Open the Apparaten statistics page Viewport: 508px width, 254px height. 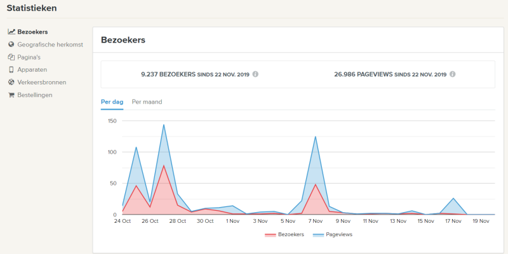tap(32, 70)
